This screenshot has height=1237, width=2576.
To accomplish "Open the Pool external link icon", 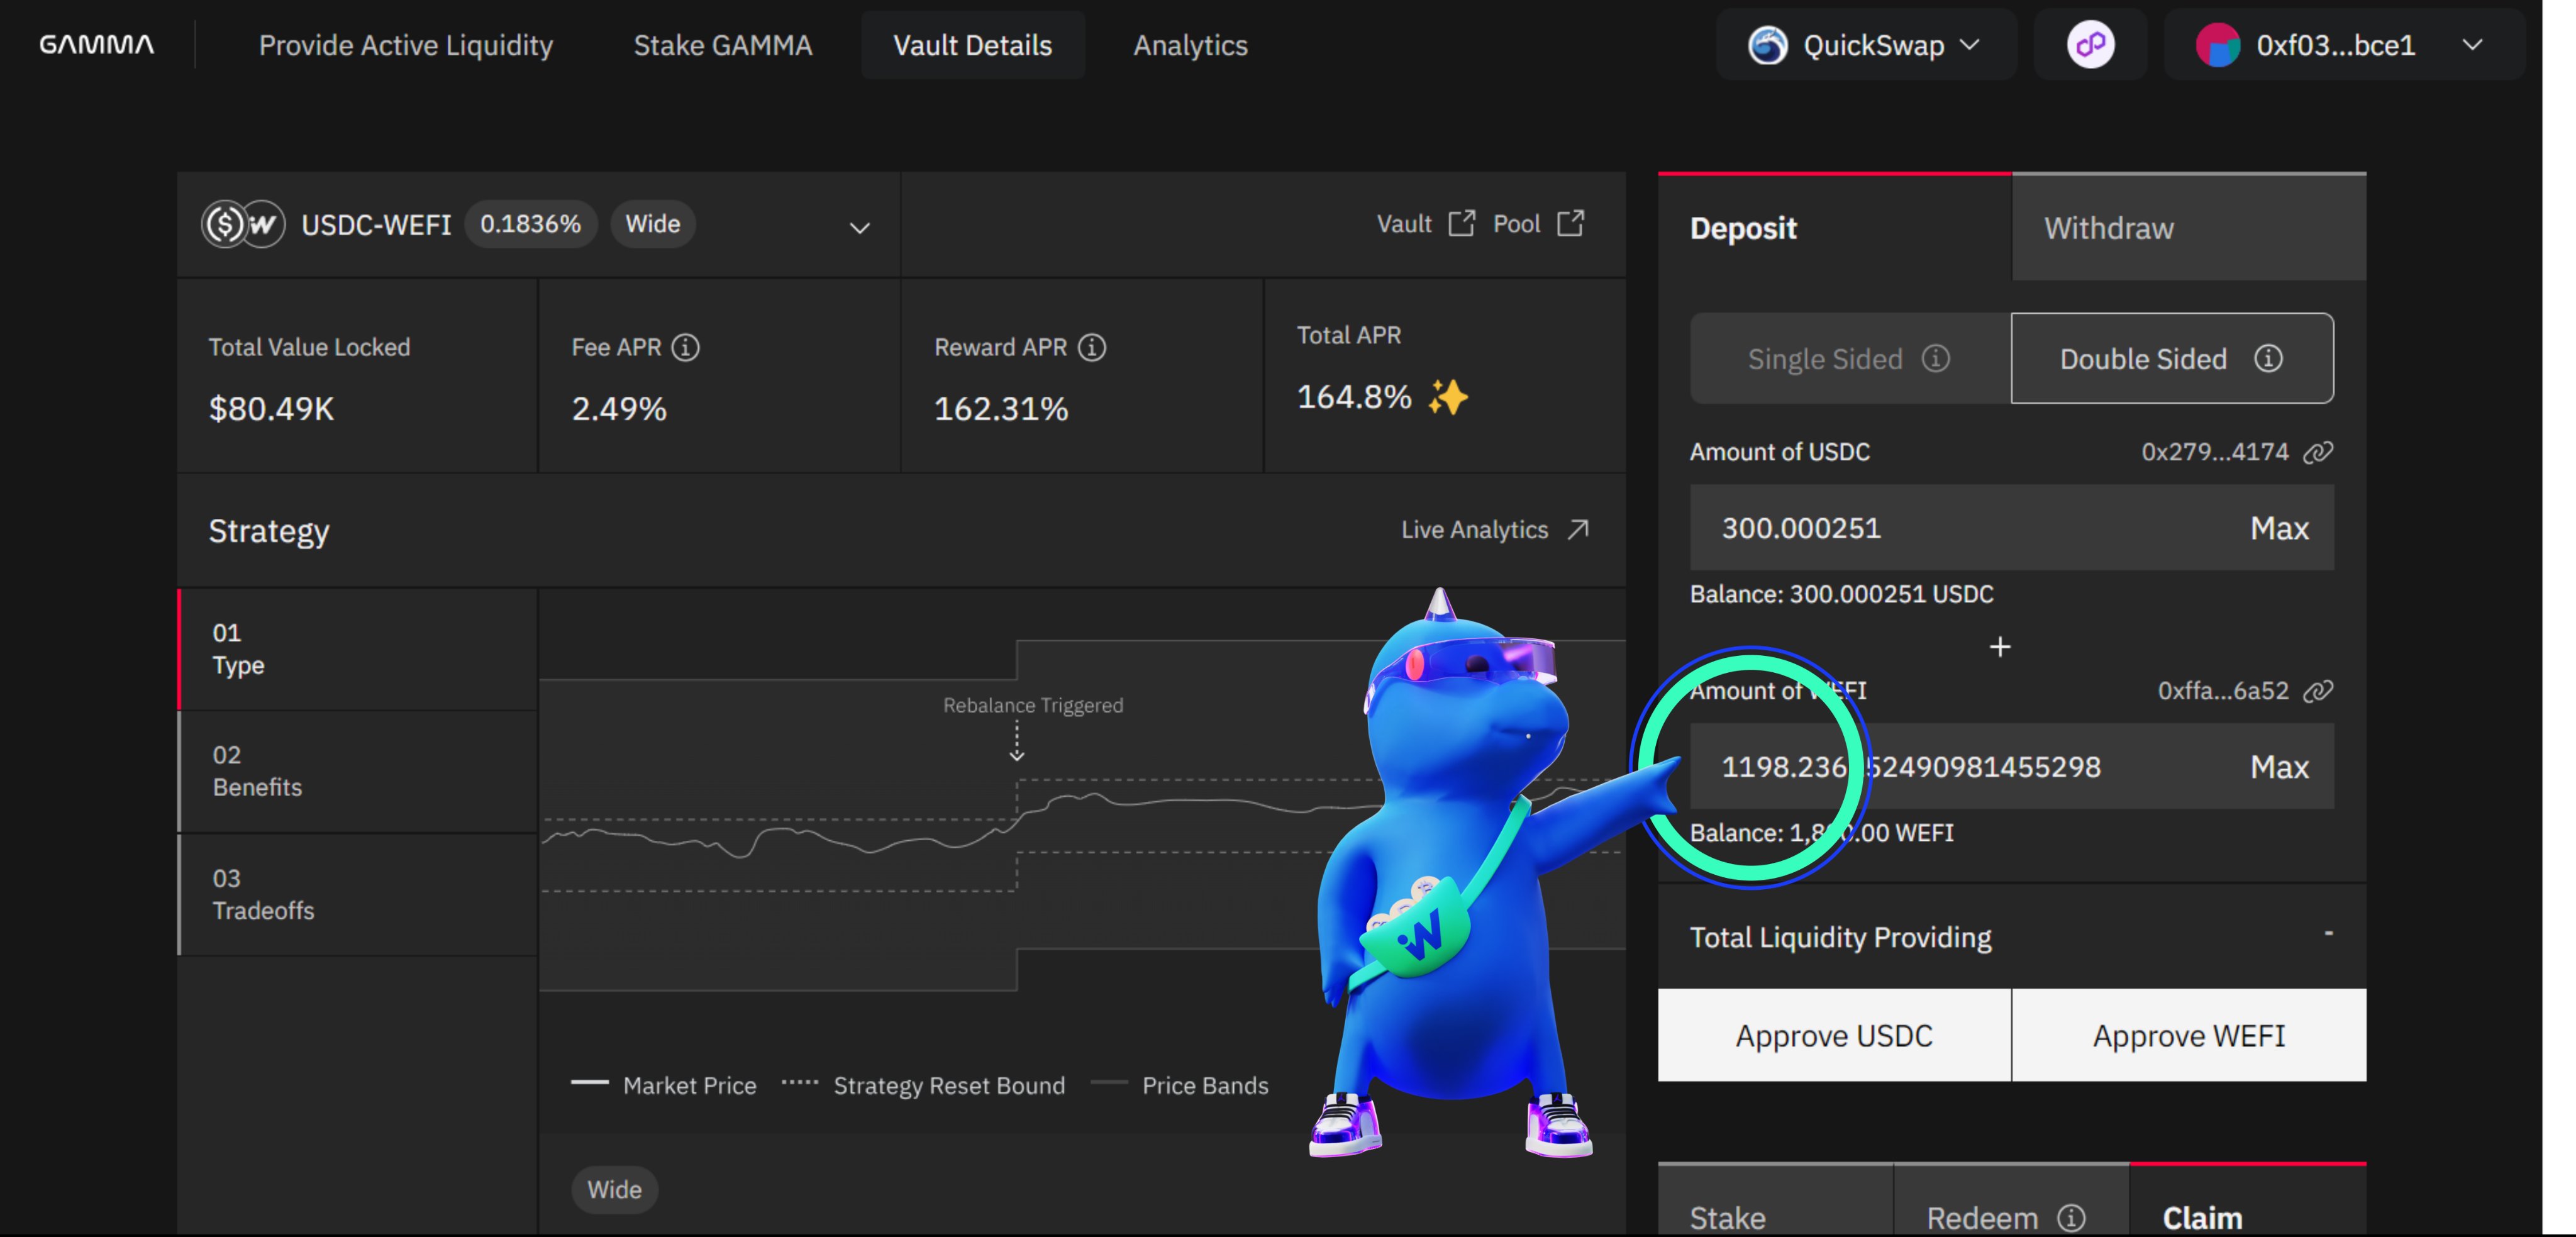I will pos(1571,223).
